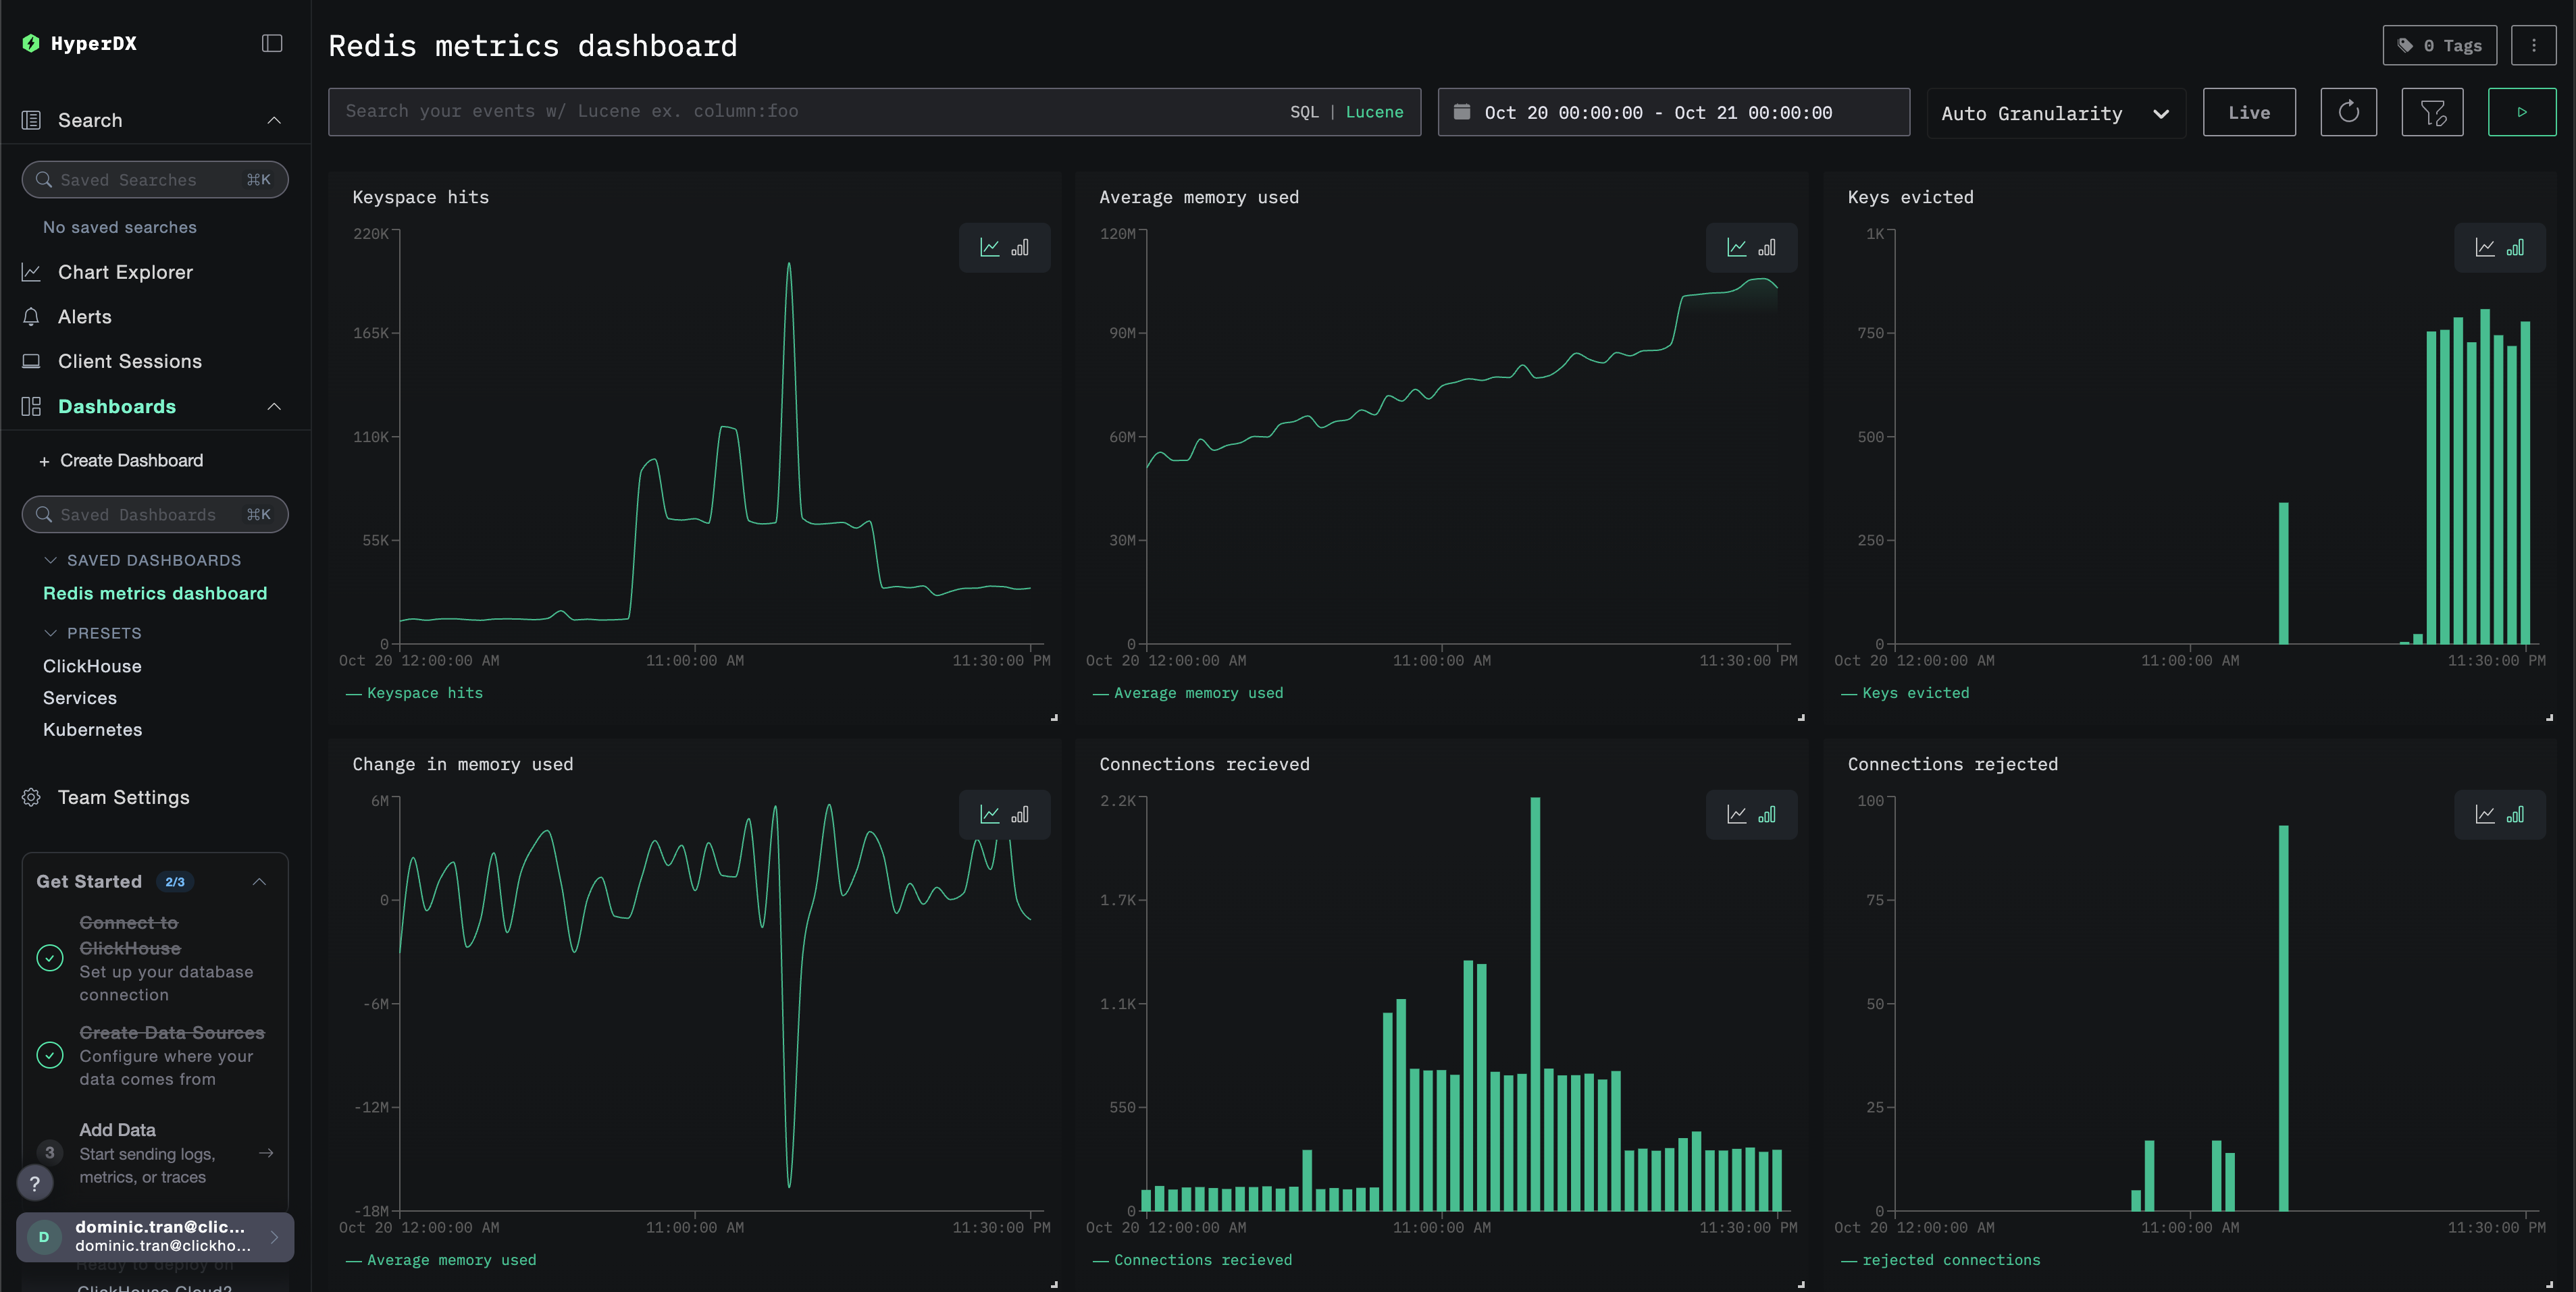Switch Keys evicted chart to line view

coord(2486,248)
